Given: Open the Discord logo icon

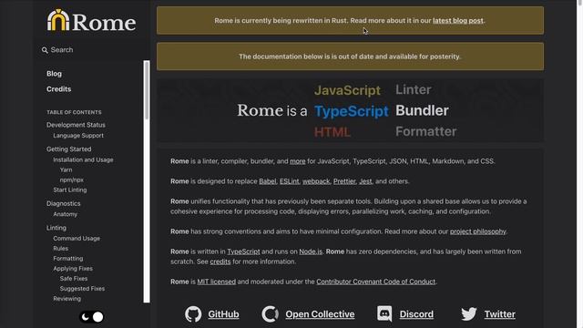Looking at the screenshot, I should click(x=384, y=314).
